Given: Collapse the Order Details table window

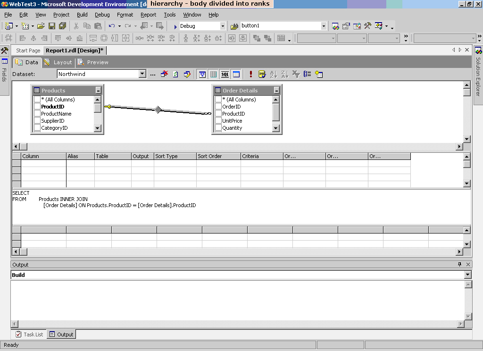Looking at the screenshot, I should [x=276, y=90].
